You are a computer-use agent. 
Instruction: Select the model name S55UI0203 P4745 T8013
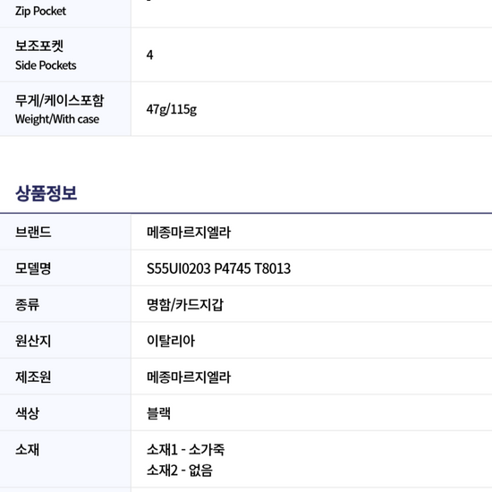(x=218, y=268)
